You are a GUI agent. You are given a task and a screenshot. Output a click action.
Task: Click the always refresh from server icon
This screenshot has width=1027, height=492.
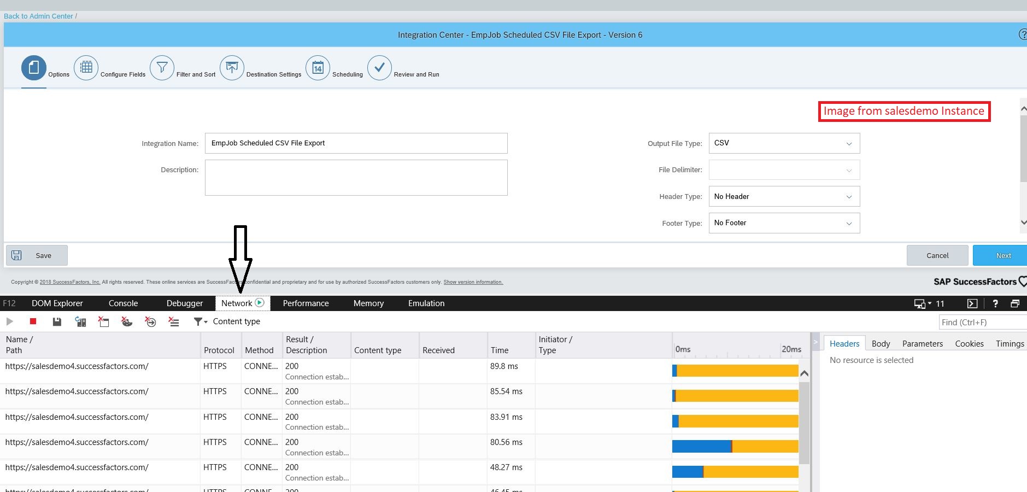[80, 321]
